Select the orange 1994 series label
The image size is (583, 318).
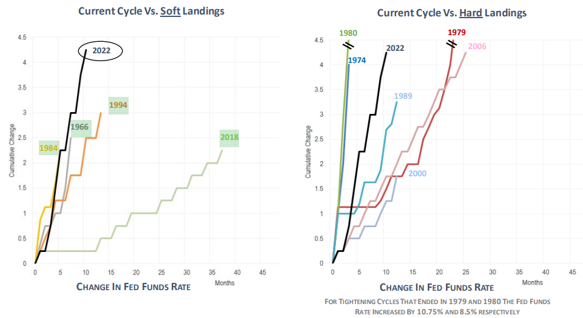click(x=118, y=105)
